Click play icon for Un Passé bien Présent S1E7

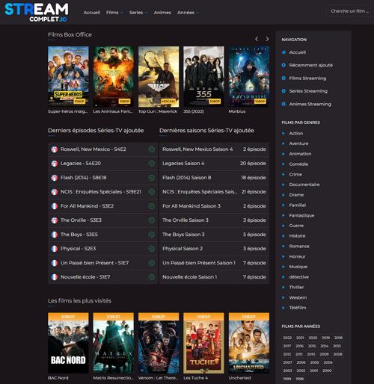[151, 263]
